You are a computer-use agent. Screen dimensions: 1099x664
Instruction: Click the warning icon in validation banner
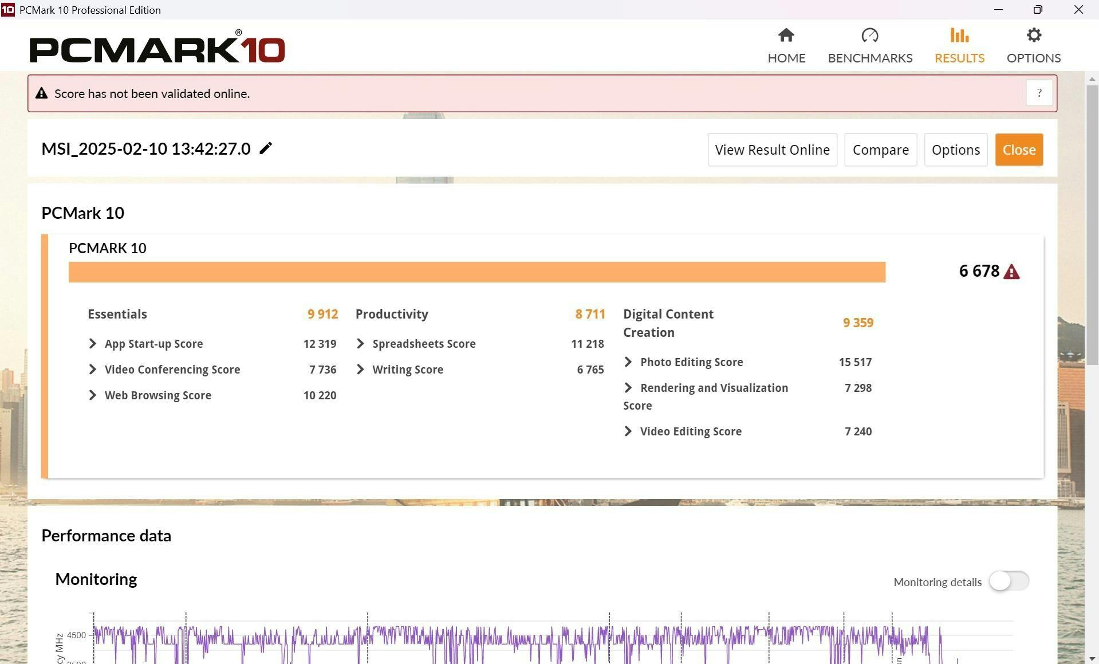[41, 93]
